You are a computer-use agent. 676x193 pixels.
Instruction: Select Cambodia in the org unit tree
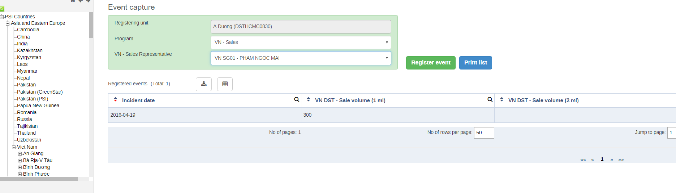(x=28, y=30)
